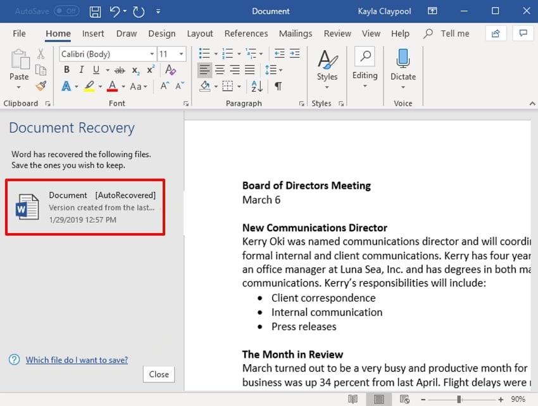Start Dictate in the Voice group

[x=403, y=68]
